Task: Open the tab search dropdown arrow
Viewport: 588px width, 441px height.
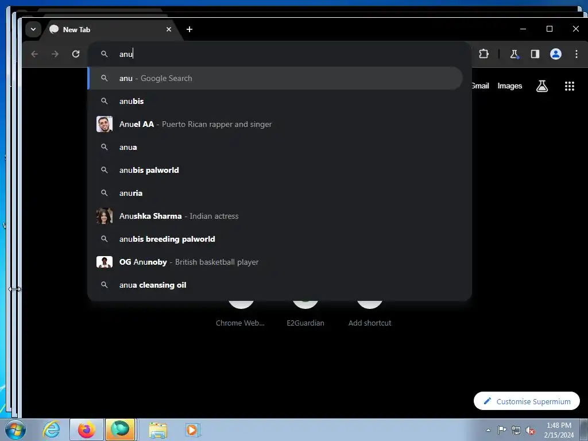Action: pyautogui.click(x=33, y=29)
